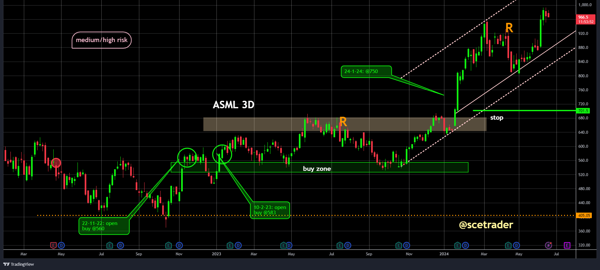Select the November 2023 dividend D marker
600x270 pixels.
pos(406,245)
